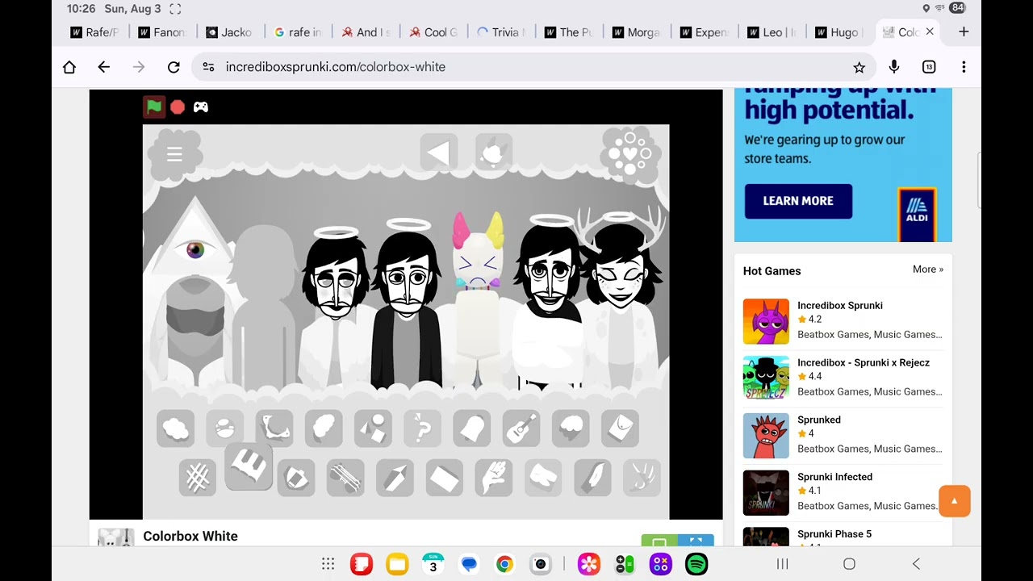Select the feather sound icon
The width and height of the screenshot is (1033, 581).
(592, 478)
